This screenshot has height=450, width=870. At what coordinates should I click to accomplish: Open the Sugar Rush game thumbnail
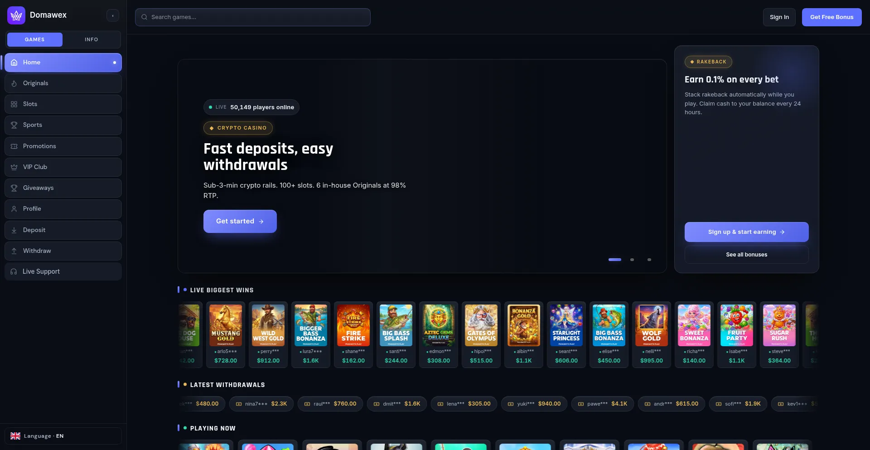tap(779, 325)
